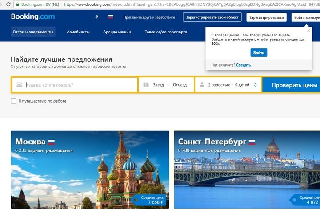Image resolution: width=320 pixels, height=213 pixels.
Task: Click the guest person icon
Action: (202, 85)
